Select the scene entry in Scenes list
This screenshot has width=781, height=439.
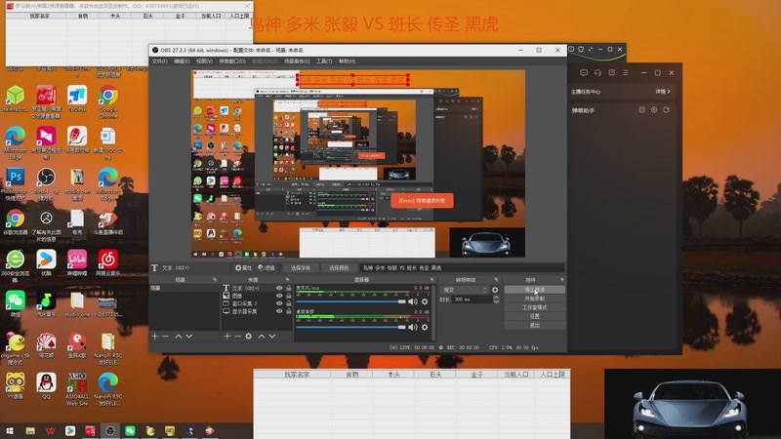click(x=185, y=288)
